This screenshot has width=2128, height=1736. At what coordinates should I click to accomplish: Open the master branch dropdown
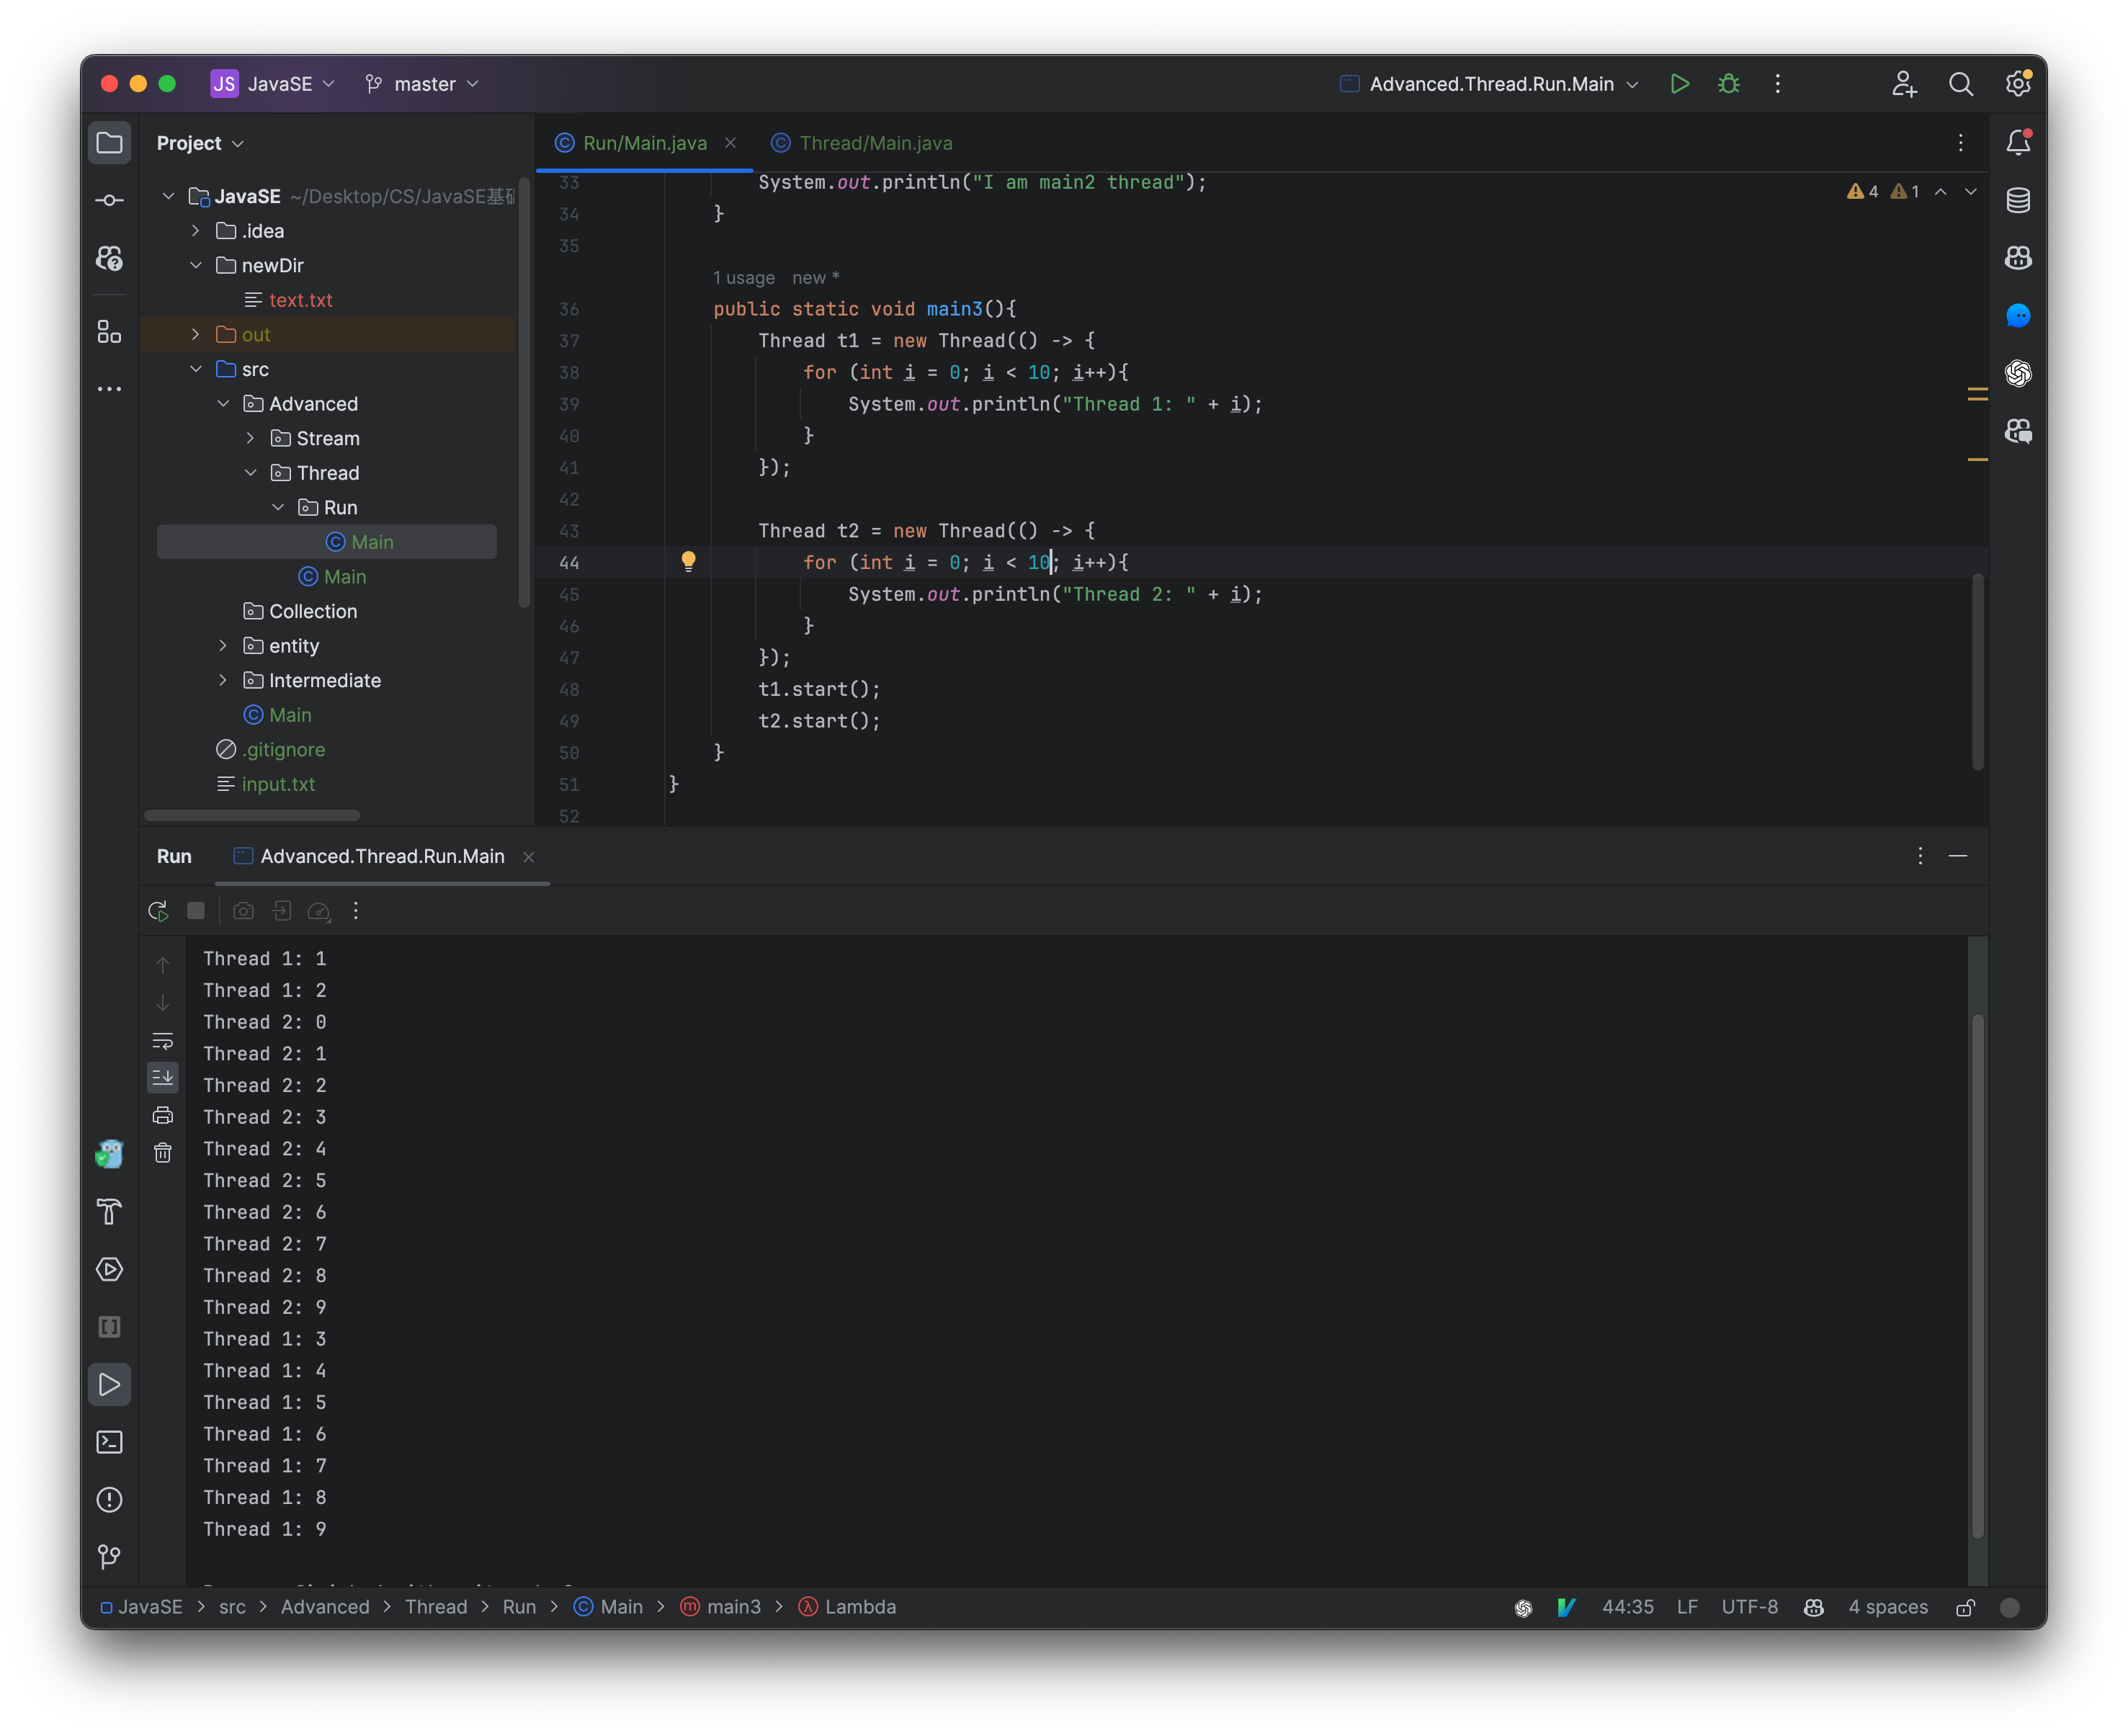point(421,84)
